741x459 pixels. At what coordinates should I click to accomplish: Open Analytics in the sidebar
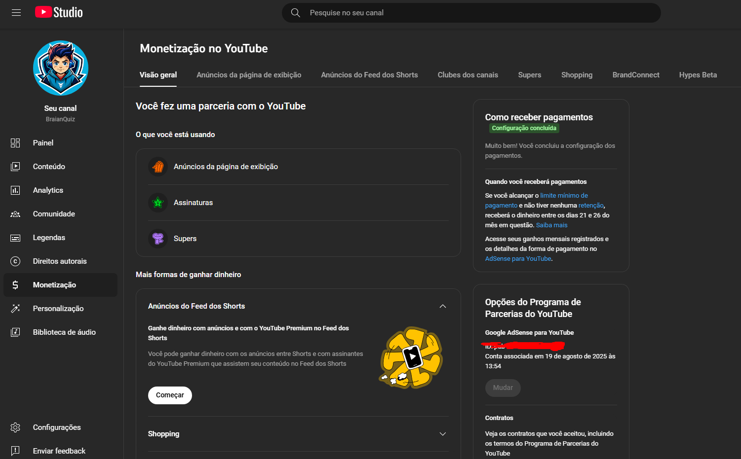click(x=61, y=190)
